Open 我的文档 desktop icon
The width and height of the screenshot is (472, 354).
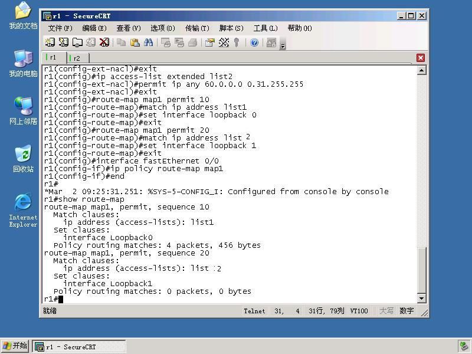pyautogui.click(x=23, y=16)
